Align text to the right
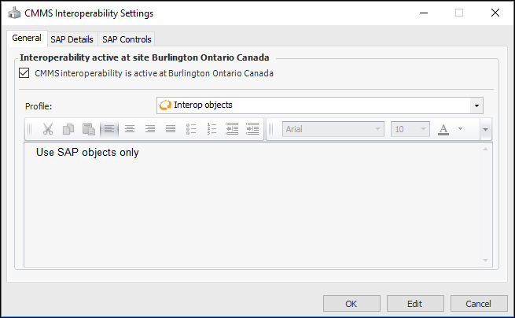 pyautogui.click(x=150, y=129)
